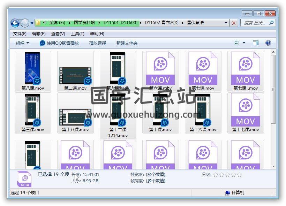
Task: Click the 国学资料馆 breadcrumb segment
Action: (x=84, y=23)
